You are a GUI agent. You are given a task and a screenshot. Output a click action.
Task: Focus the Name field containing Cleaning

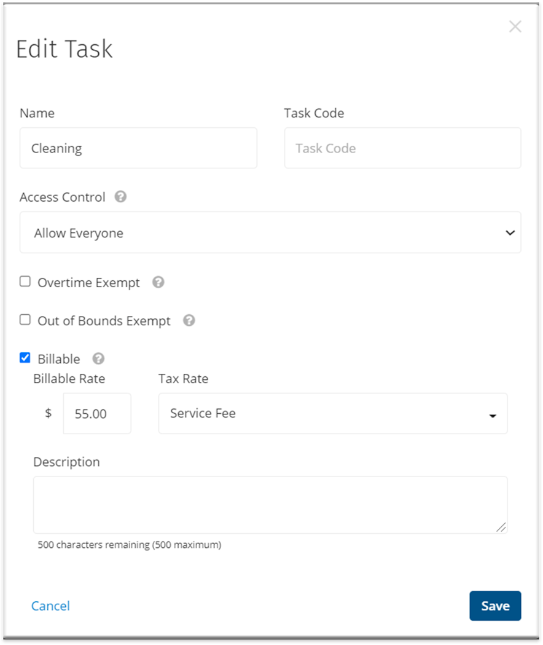click(139, 148)
